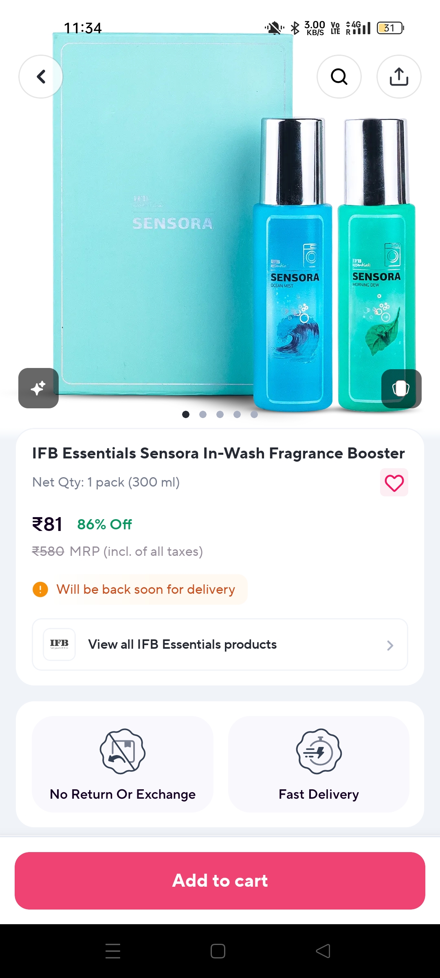The image size is (440, 978).
Task: Jump to third image carousel dot
Action: coord(220,414)
